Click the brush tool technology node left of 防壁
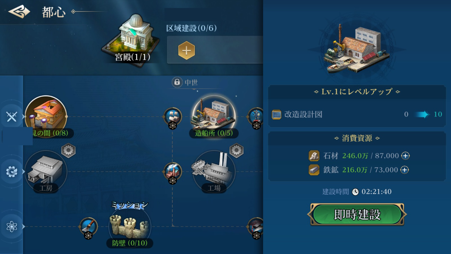The width and height of the screenshot is (451, 254). (89, 227)
